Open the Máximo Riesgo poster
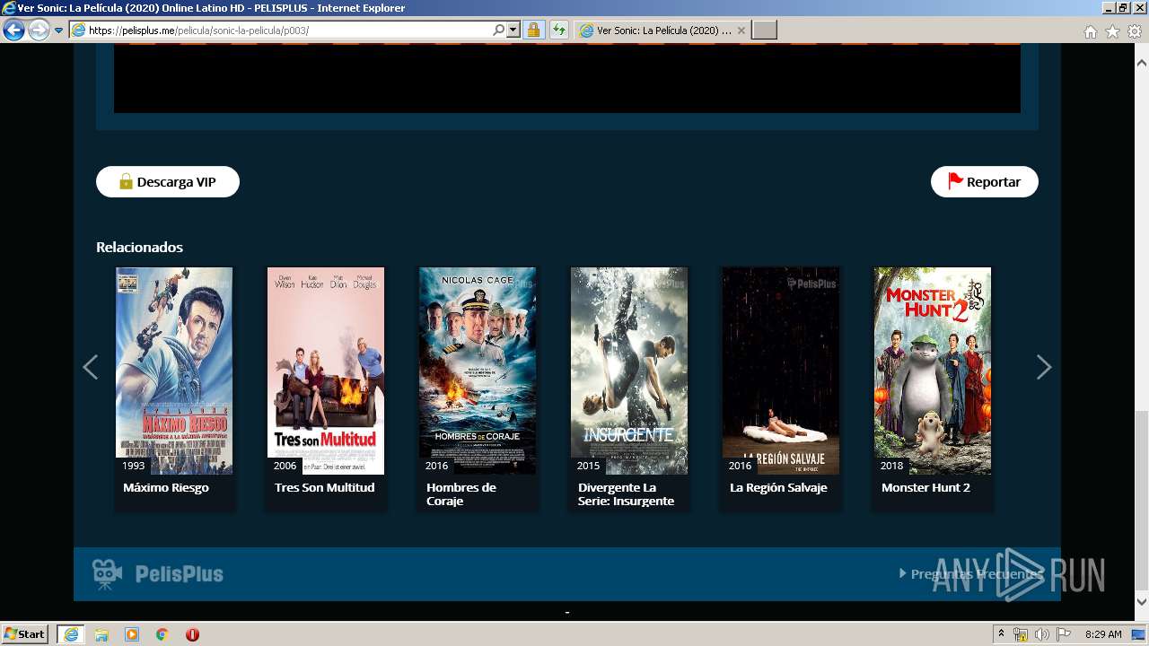The height and width of the screenshot is (646, 1149). pos(174,371)
